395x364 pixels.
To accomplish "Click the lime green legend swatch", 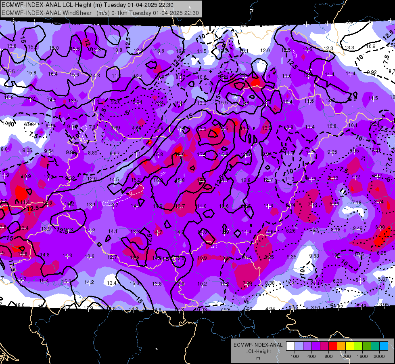I will [x=358, y=346].
